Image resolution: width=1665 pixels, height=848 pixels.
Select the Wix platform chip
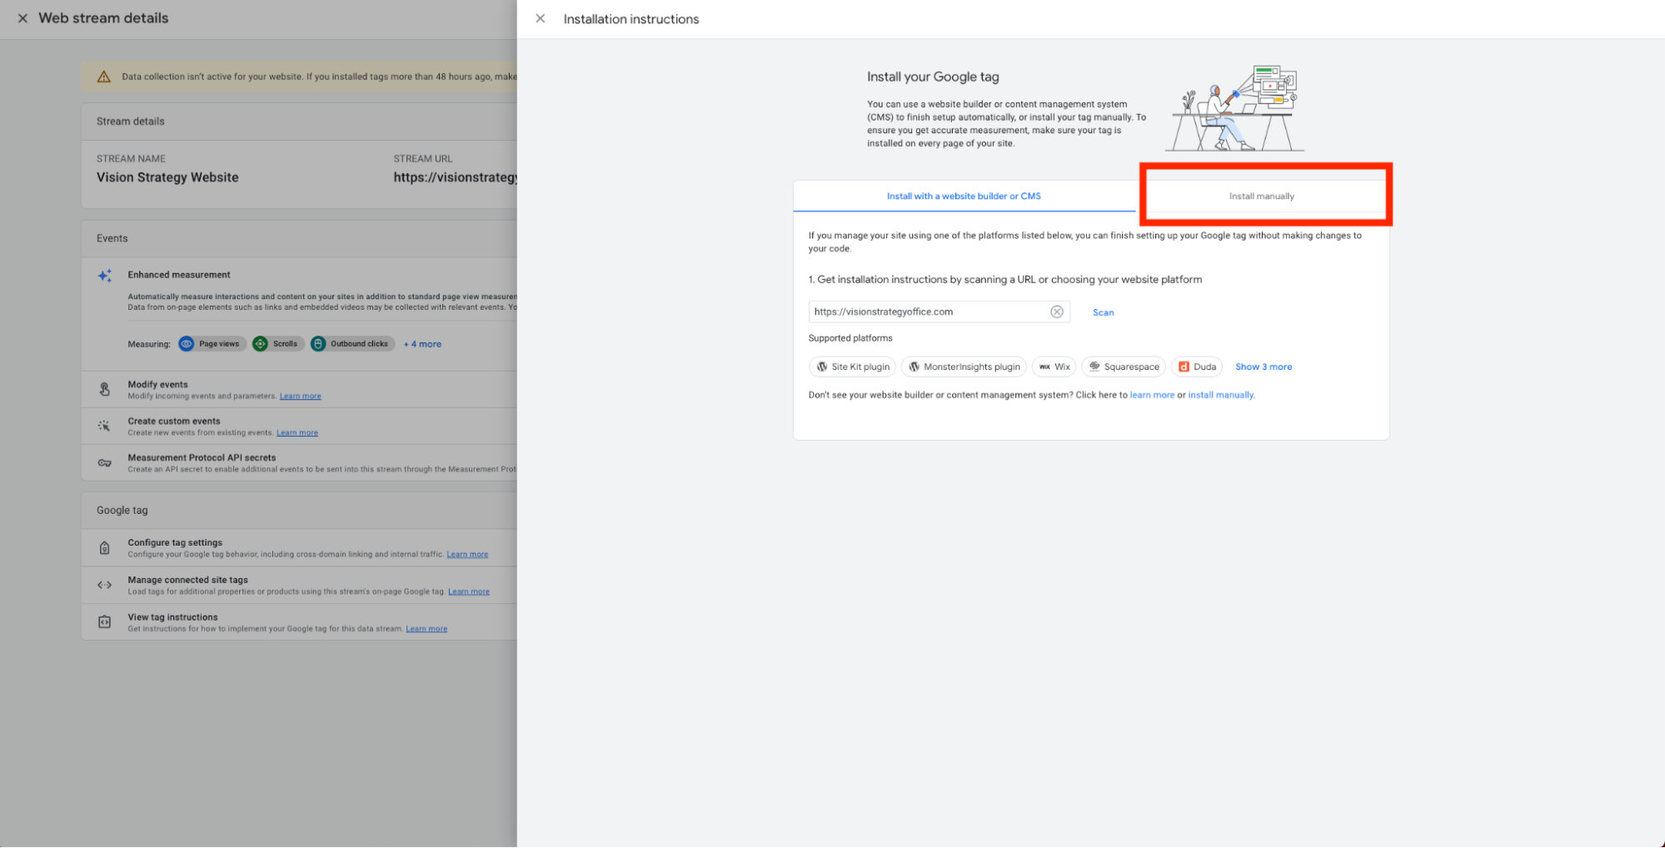click(1054, 367)
